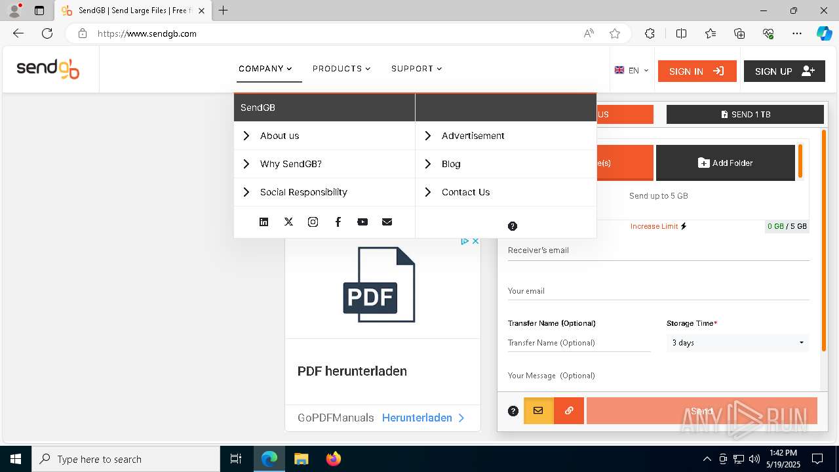Expand Storage Time dropdown

(x=737, y=343)
